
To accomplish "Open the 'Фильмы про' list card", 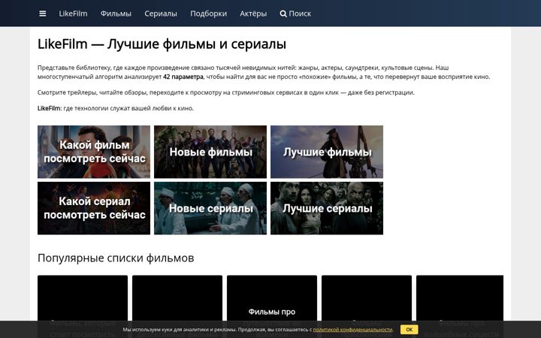I will (272, 306).
